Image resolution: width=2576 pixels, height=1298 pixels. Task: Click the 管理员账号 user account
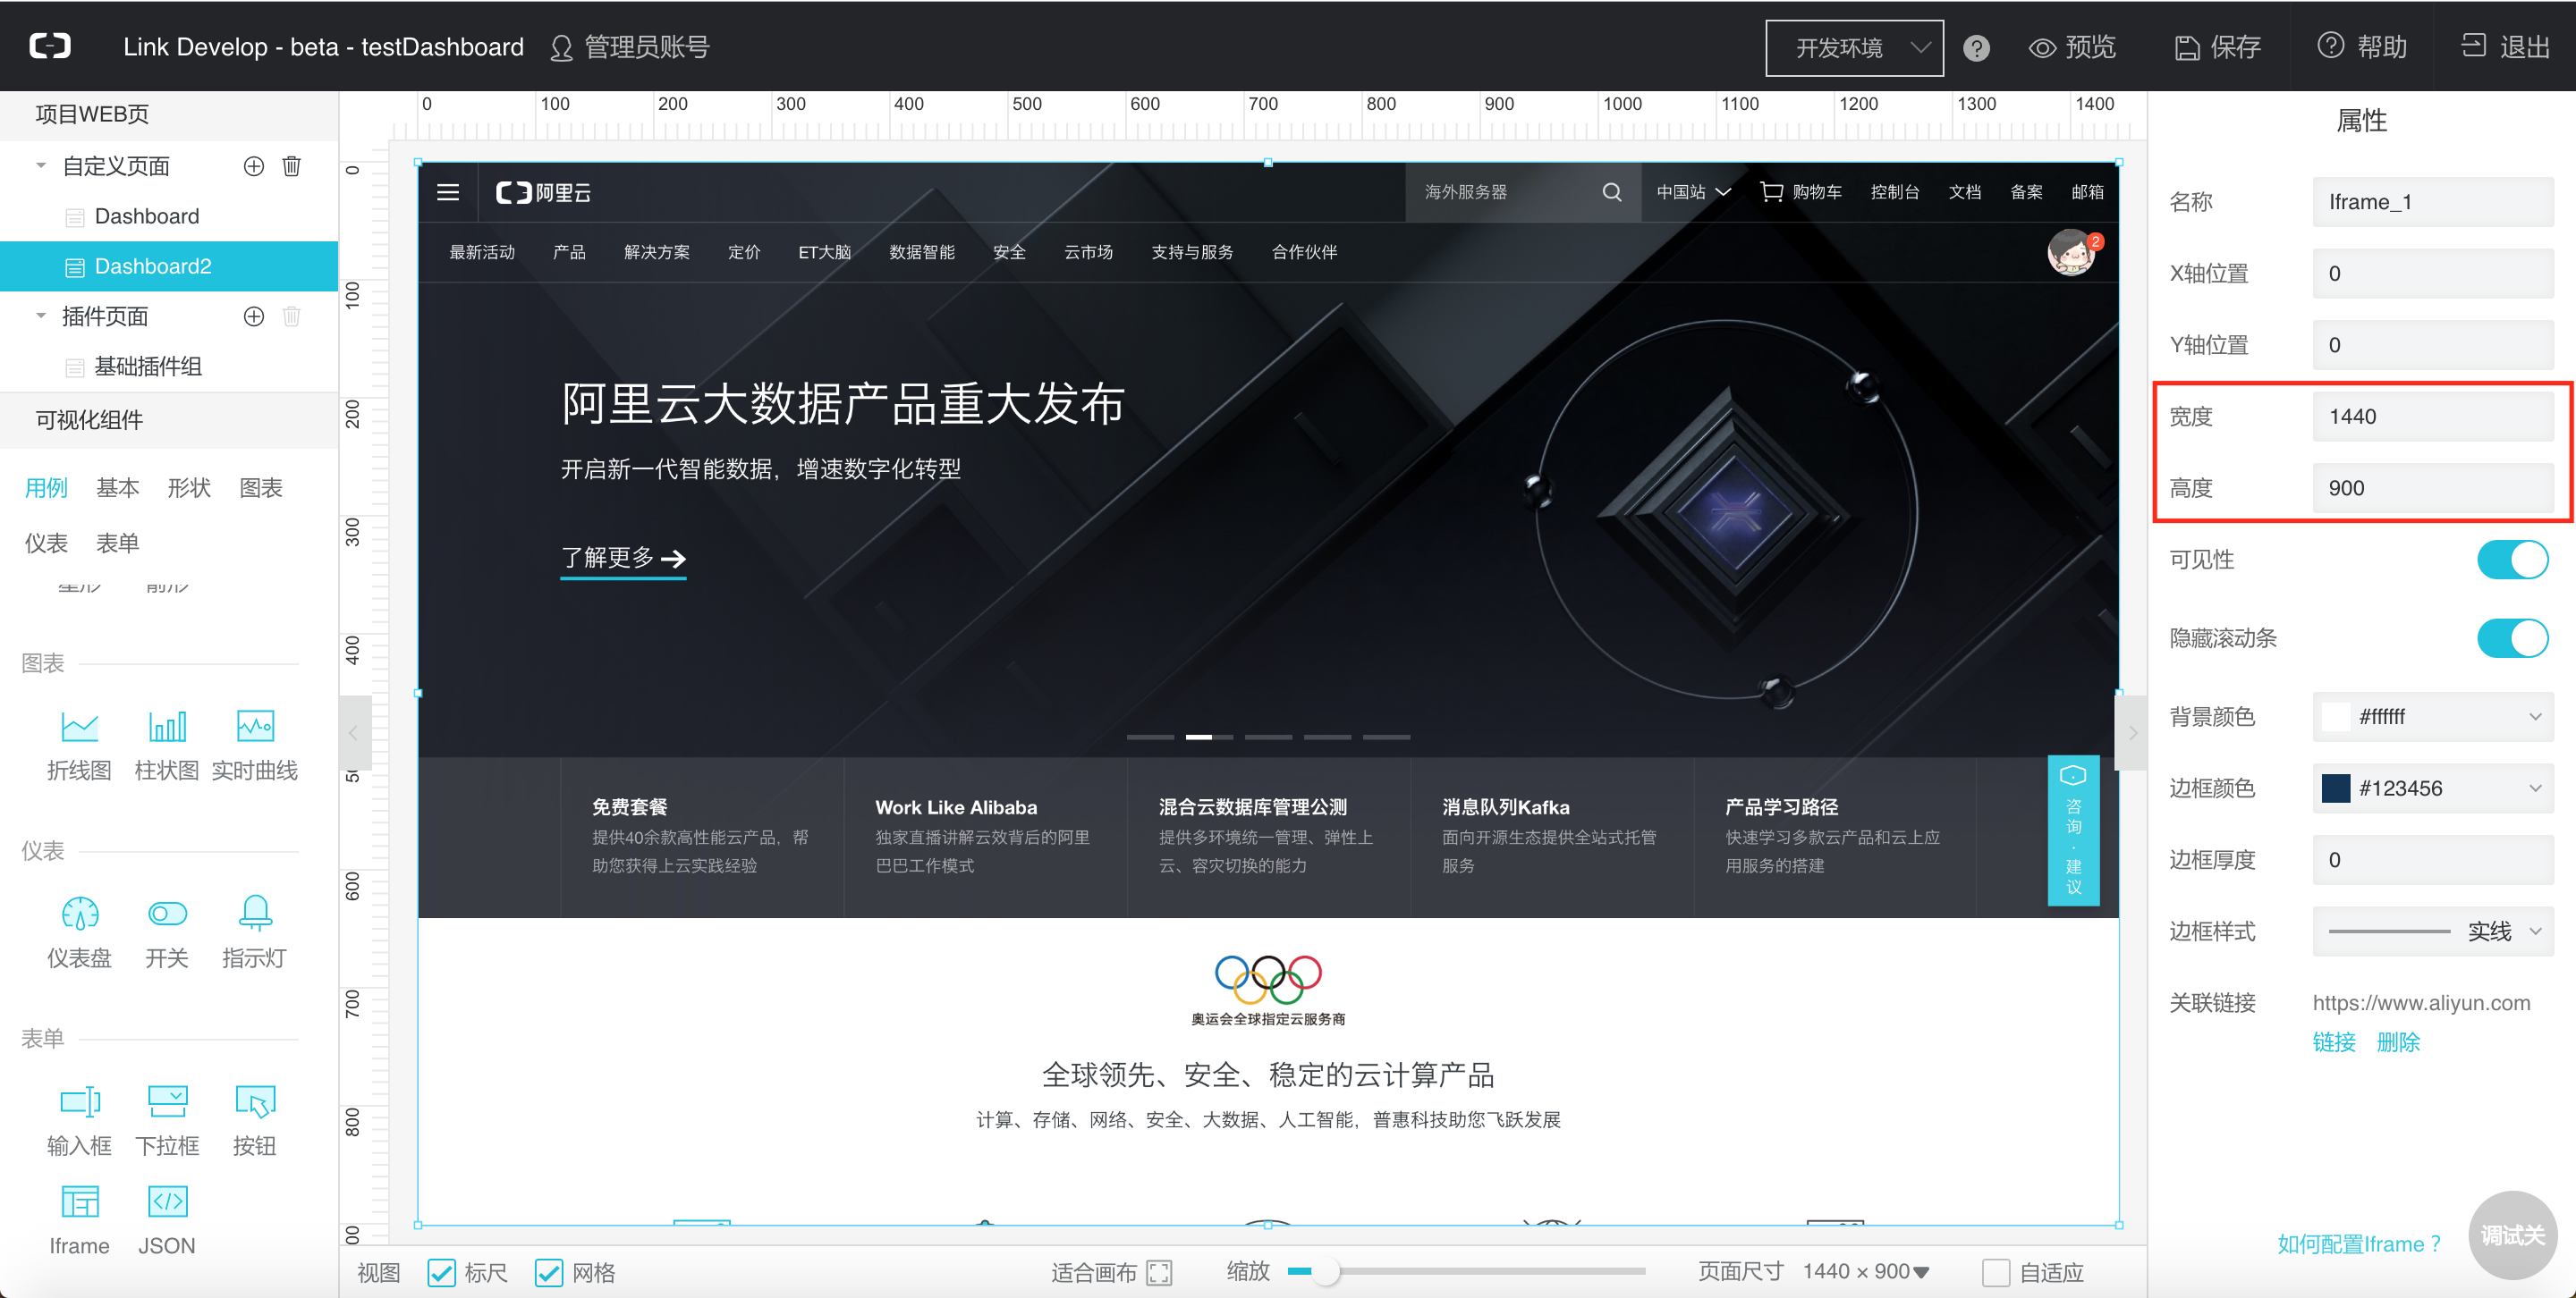(630, 47)
